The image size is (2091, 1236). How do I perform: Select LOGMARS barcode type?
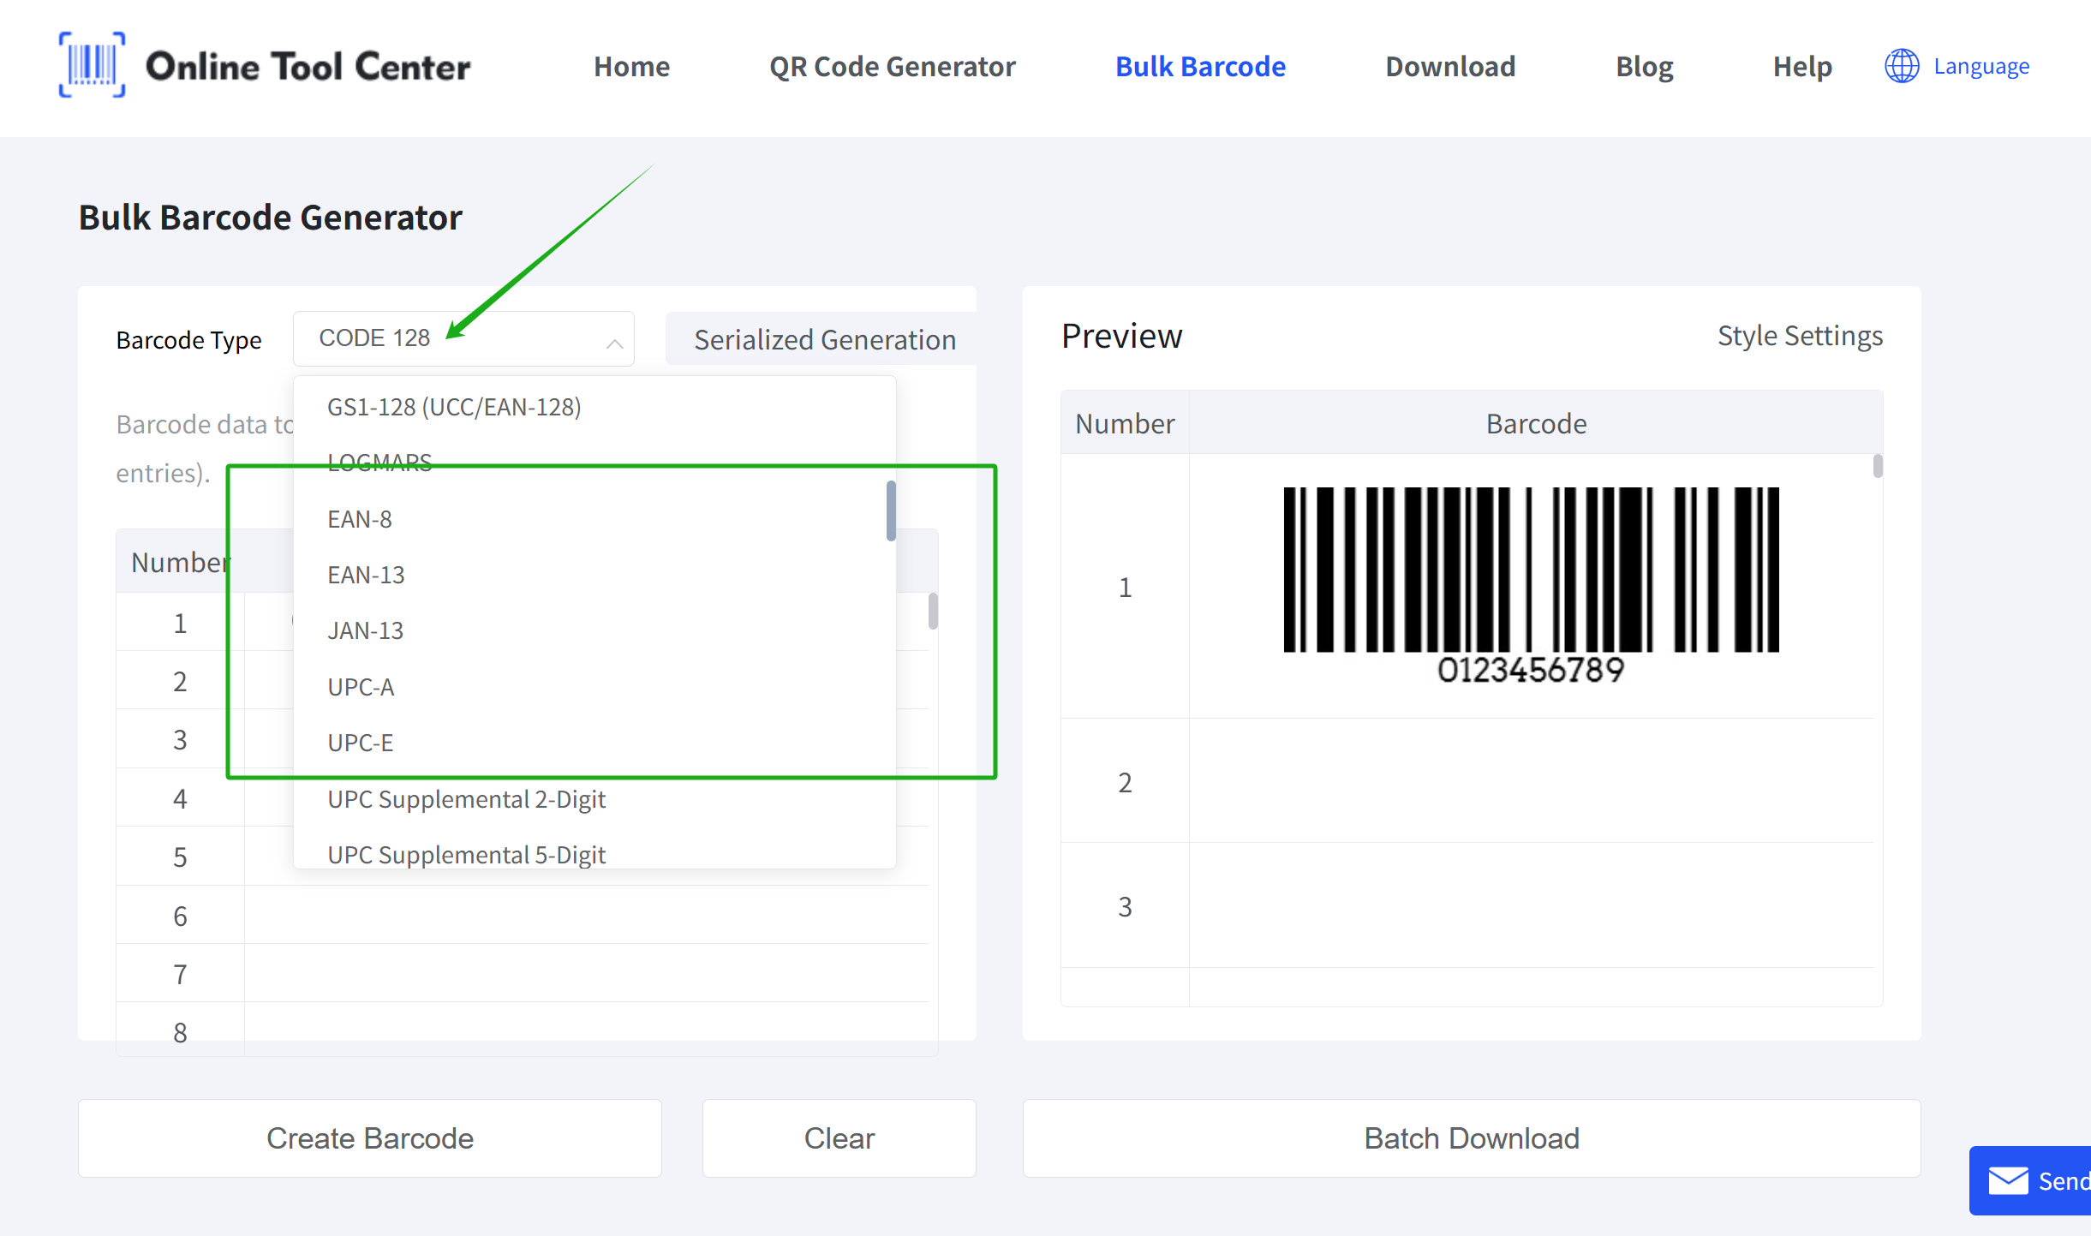(x=379, y=462)
